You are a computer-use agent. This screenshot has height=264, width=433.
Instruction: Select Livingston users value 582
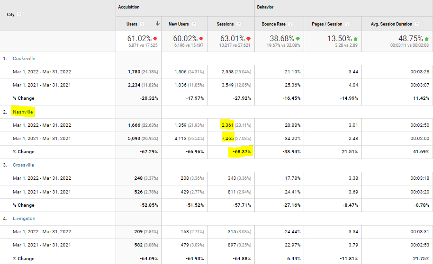click(138, 245)
